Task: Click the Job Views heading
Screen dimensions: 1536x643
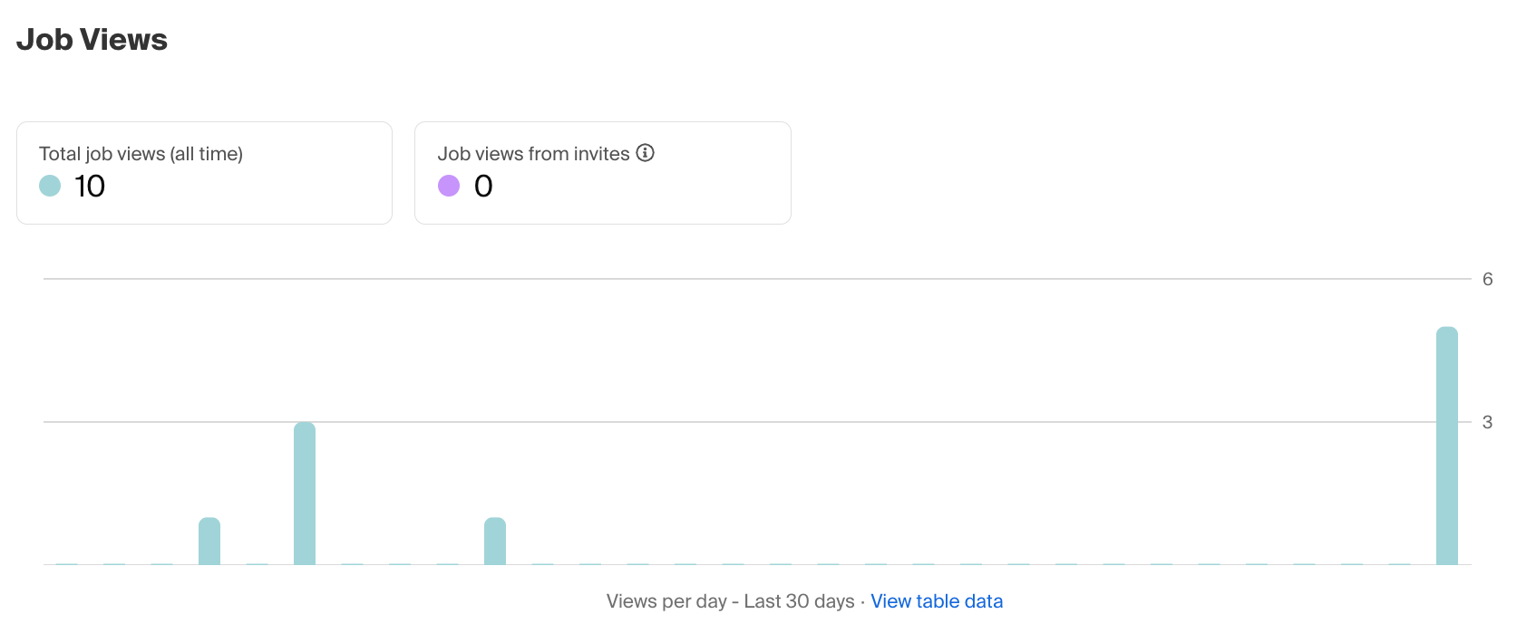Action: click(x=92, y=40)
